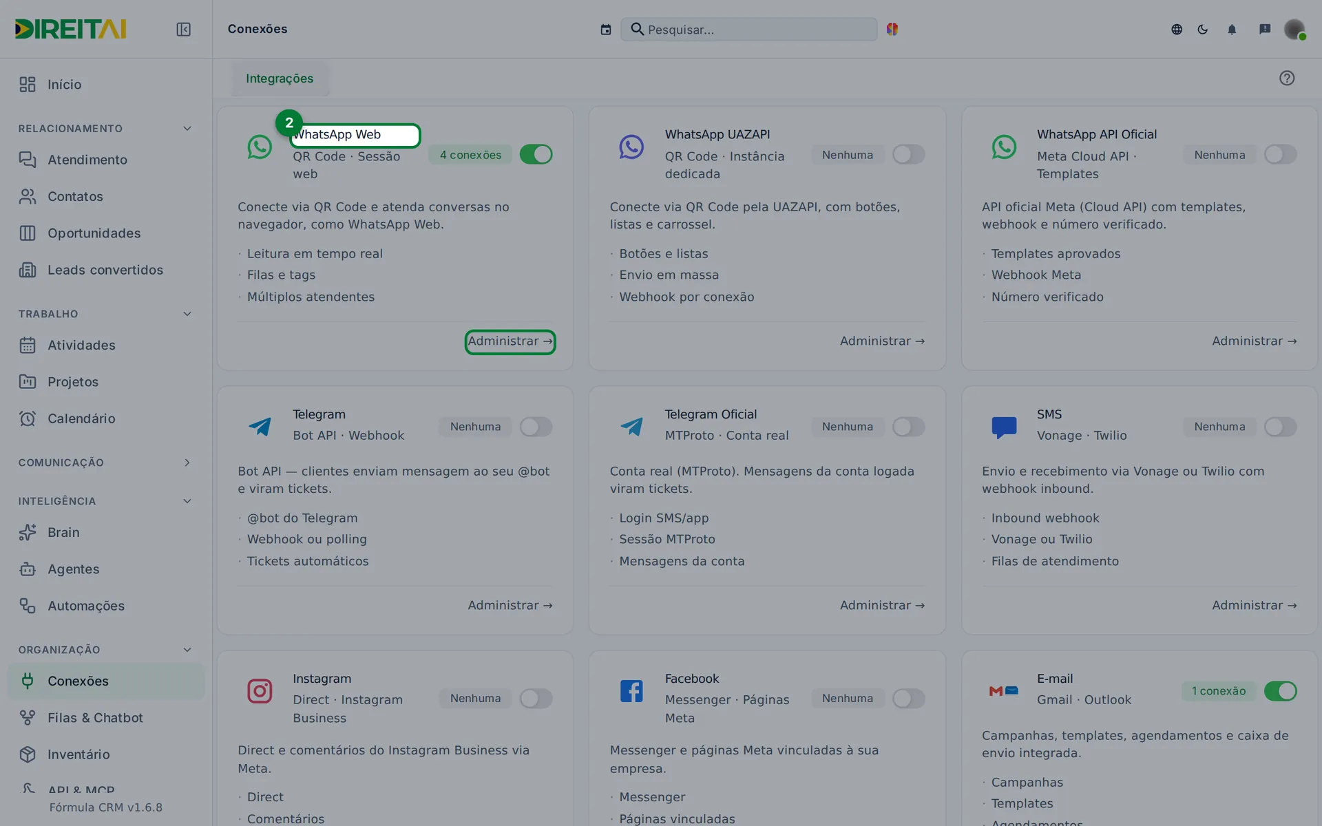This screenshot has width=1322, height=826.
Task: Click Administrar on WhatsApp Web card
Action: point(510,341)
